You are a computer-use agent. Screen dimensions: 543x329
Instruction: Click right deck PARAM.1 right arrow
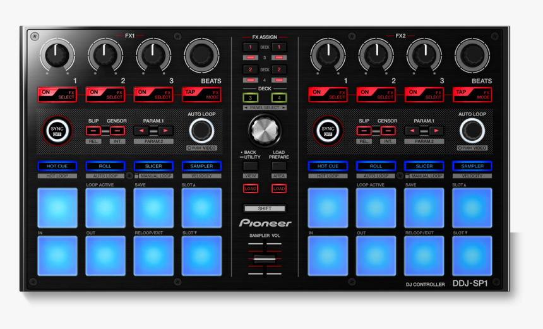click(436, 131)
